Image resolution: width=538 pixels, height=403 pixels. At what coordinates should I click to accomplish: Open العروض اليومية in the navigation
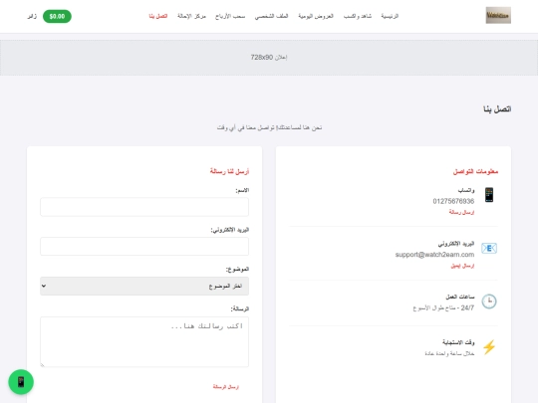coord(316,16)
